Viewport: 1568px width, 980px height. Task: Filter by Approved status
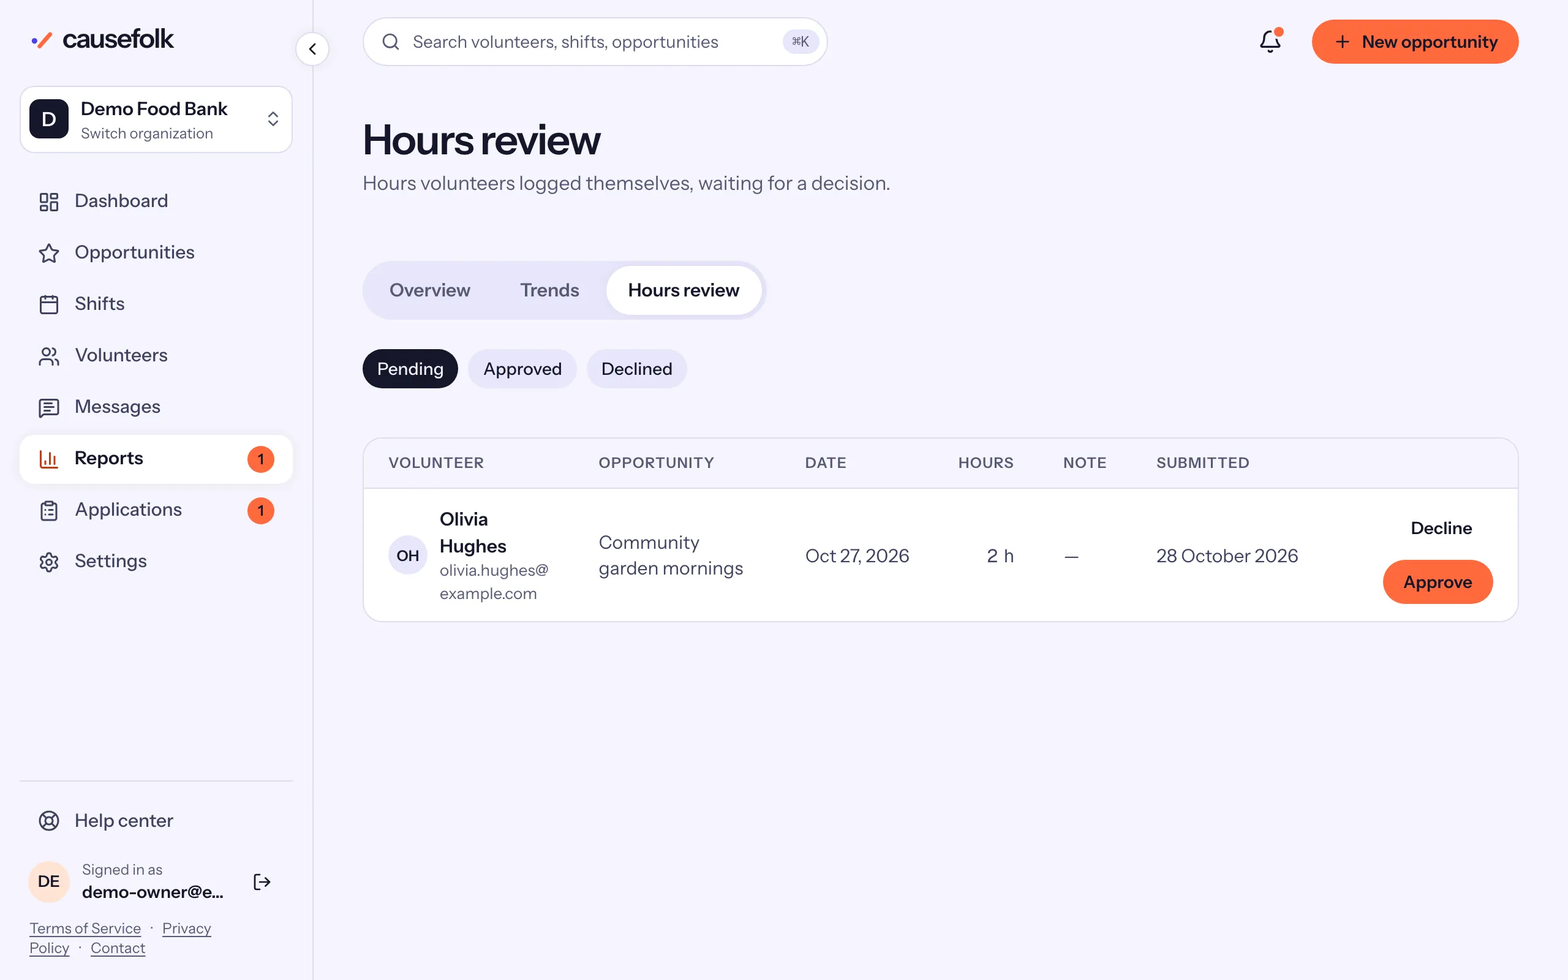[x=522, y=369]
